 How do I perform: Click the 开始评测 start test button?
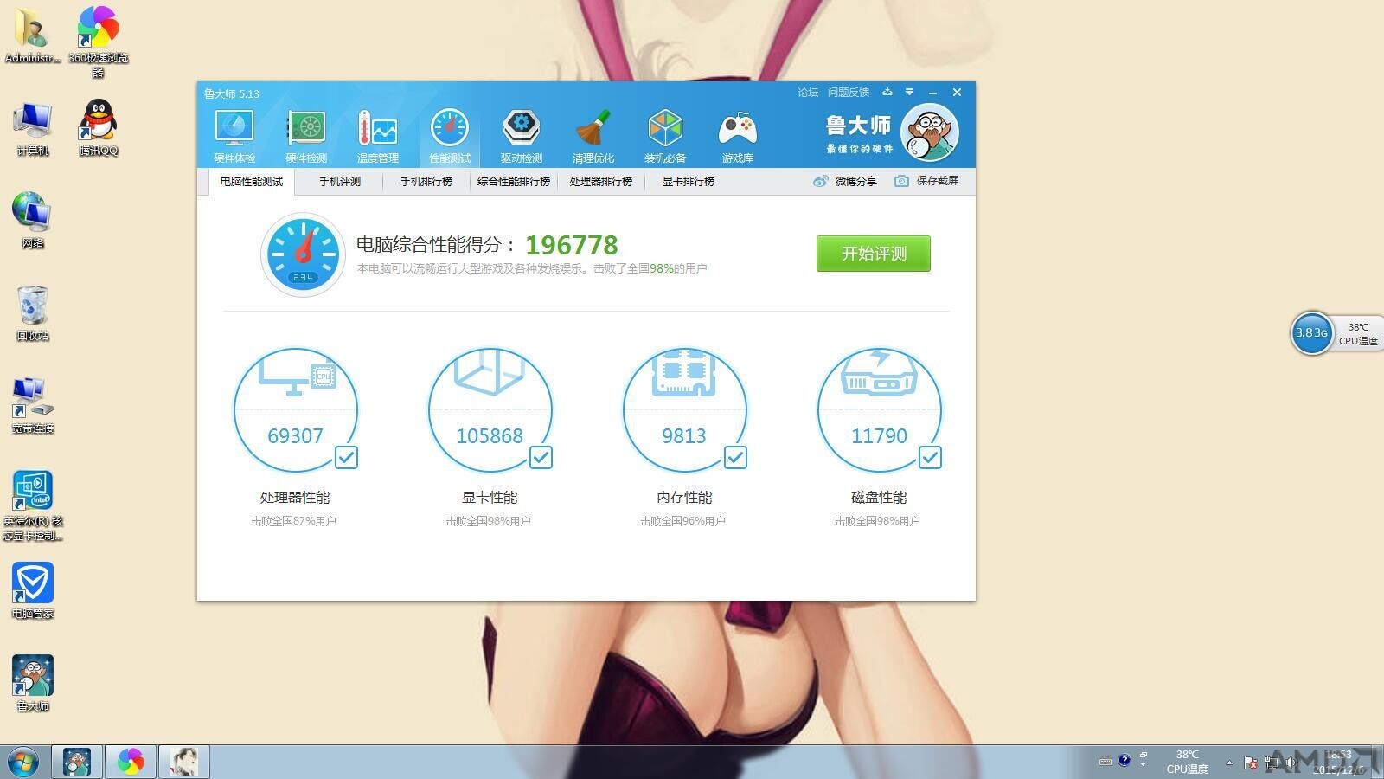[x=874, y=254]
